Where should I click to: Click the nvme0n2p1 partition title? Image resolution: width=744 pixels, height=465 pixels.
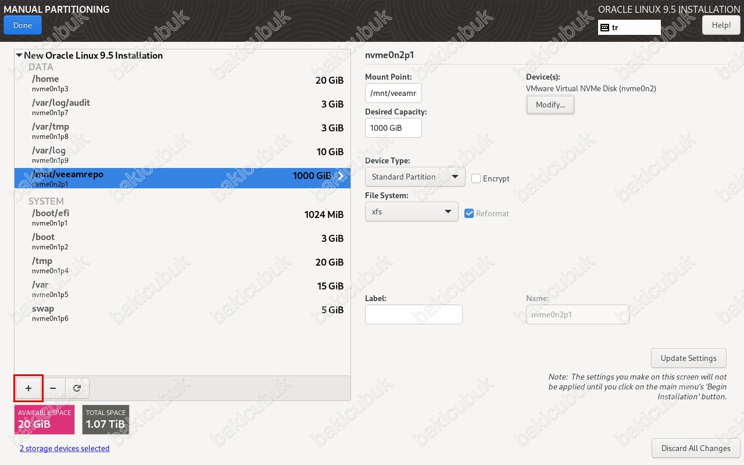click(x=389, y=56)
